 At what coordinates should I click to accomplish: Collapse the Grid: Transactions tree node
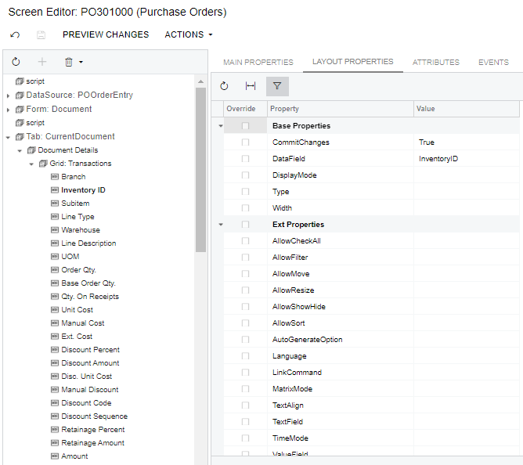(31, 164)
